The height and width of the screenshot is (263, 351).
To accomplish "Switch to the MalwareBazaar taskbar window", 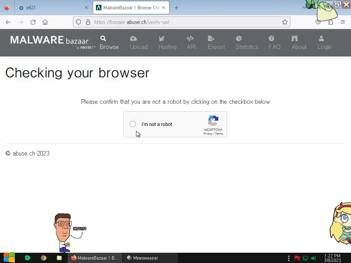I will pos(95,258).
